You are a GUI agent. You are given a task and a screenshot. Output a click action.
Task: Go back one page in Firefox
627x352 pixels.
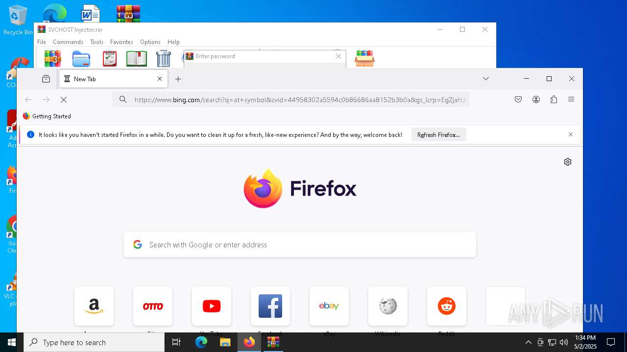[x=28, y=100]
